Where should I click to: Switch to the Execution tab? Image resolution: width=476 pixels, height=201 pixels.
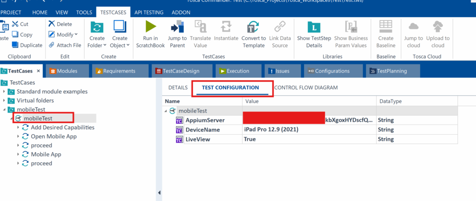pos(238,71)
